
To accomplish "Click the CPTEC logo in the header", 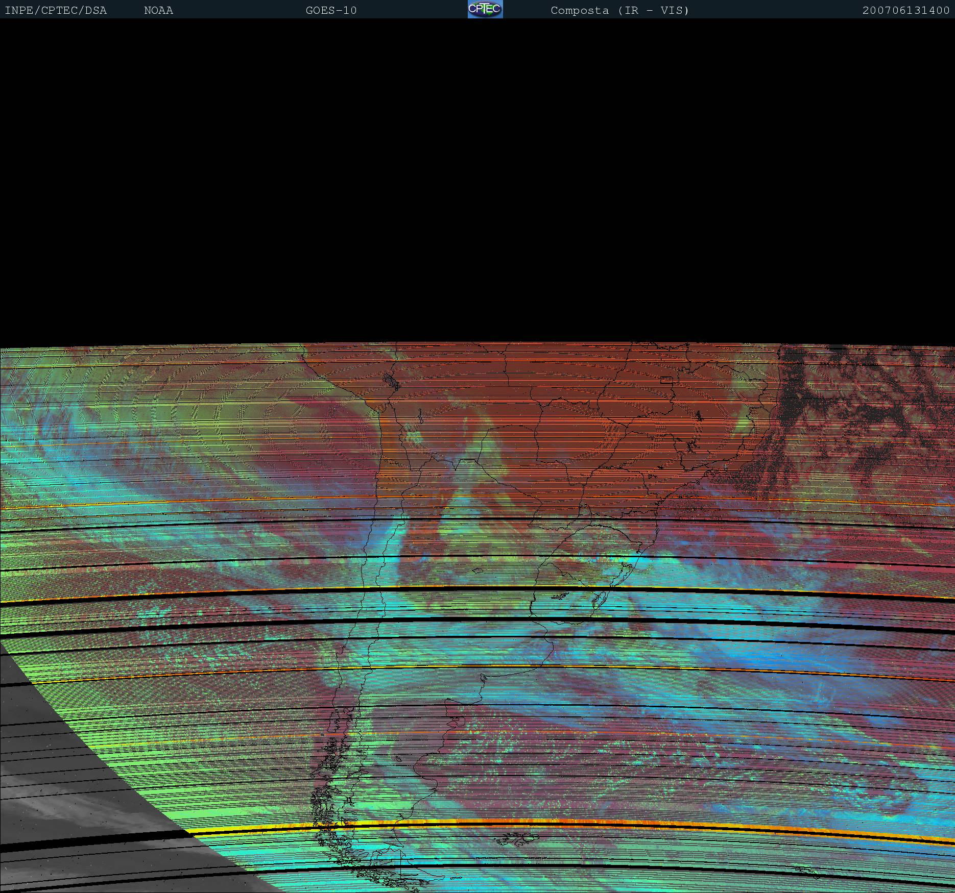I will click(485, 9).
